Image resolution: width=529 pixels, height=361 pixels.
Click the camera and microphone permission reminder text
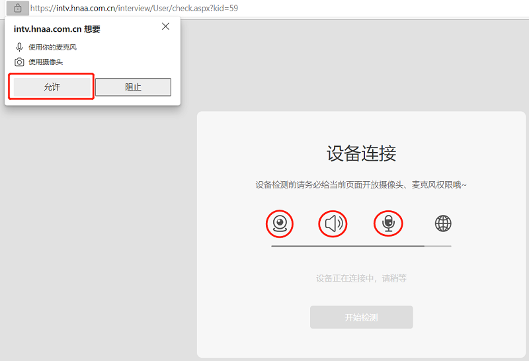pos(361,185)
